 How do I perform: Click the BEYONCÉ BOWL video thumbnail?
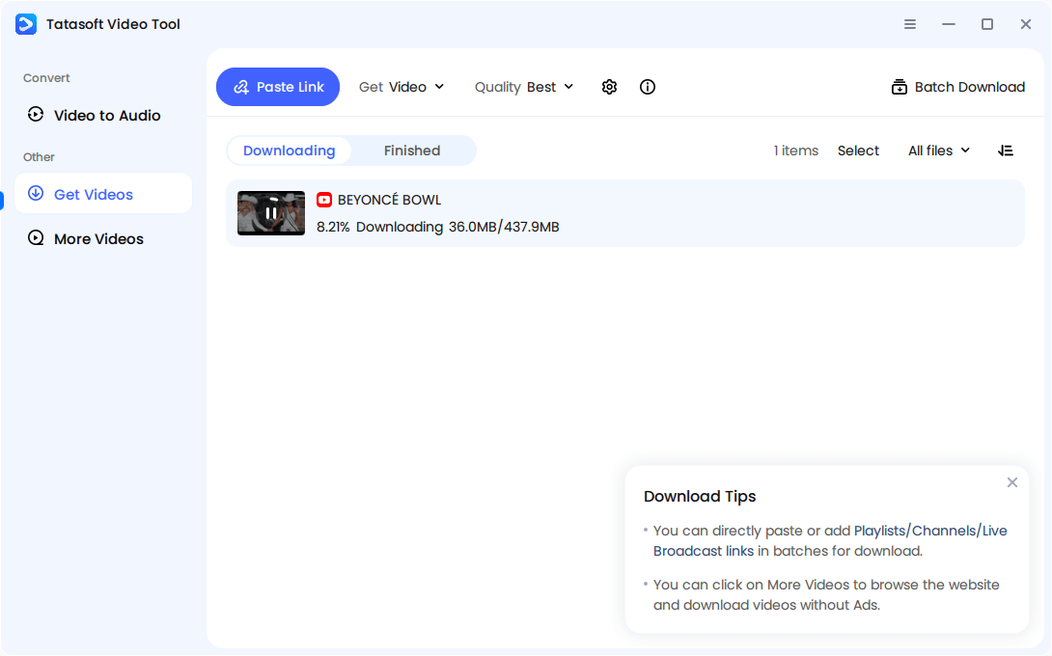[x=270, y=213]
